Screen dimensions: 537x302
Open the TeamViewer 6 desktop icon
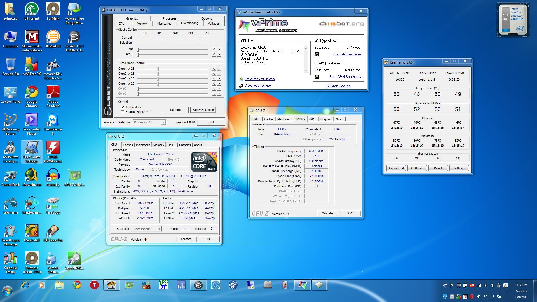53,124
